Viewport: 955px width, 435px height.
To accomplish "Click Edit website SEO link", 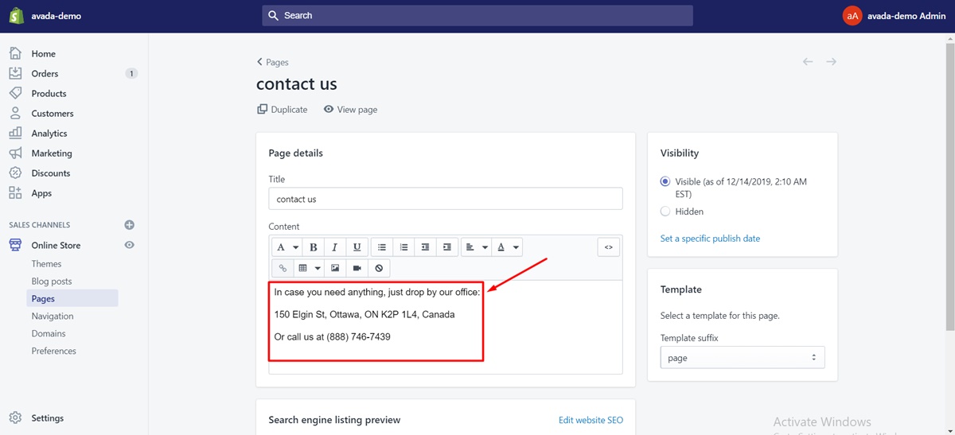I will [591, 420].
